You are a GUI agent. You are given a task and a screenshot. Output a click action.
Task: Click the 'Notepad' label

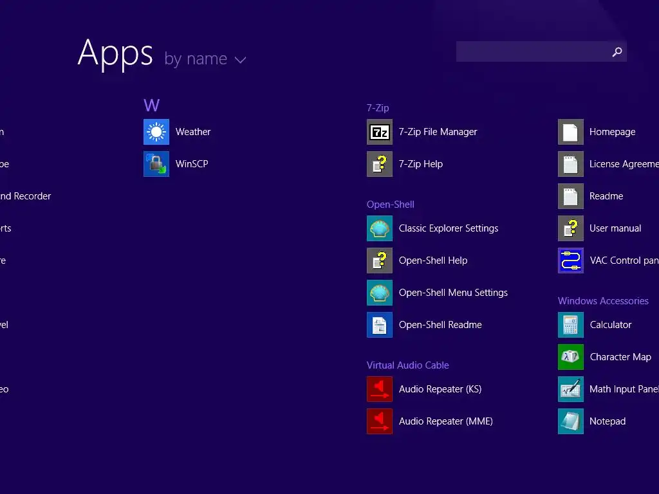click(608, 421)
